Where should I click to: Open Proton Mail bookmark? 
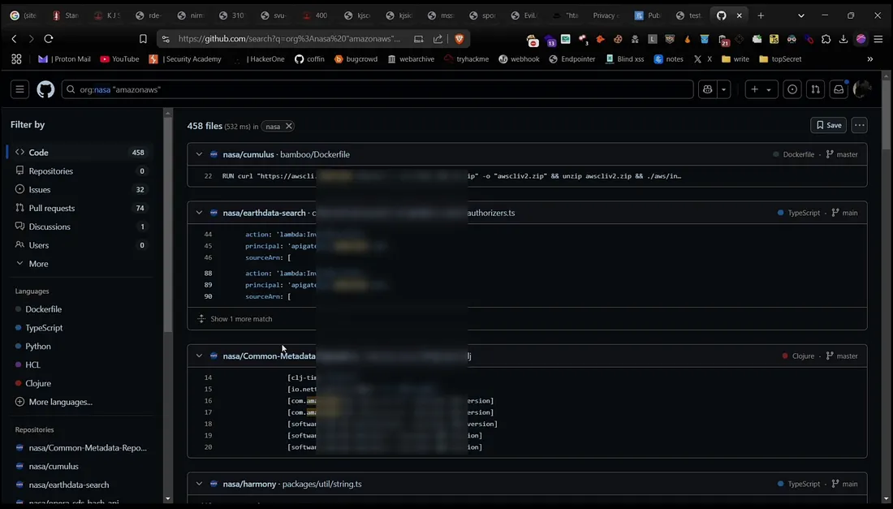click(64, 59)
